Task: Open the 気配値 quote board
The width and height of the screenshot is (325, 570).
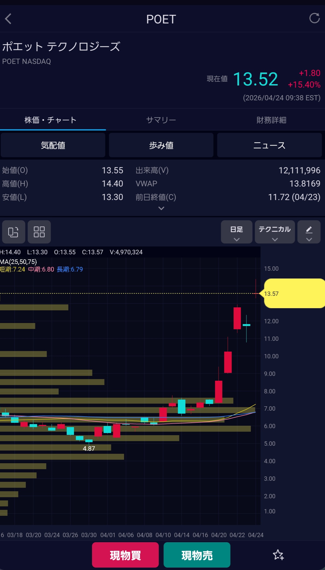Action: coord(53,145)
